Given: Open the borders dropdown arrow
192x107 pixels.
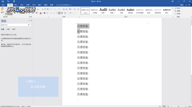Looking at the screenshot, I should point(76,13).
